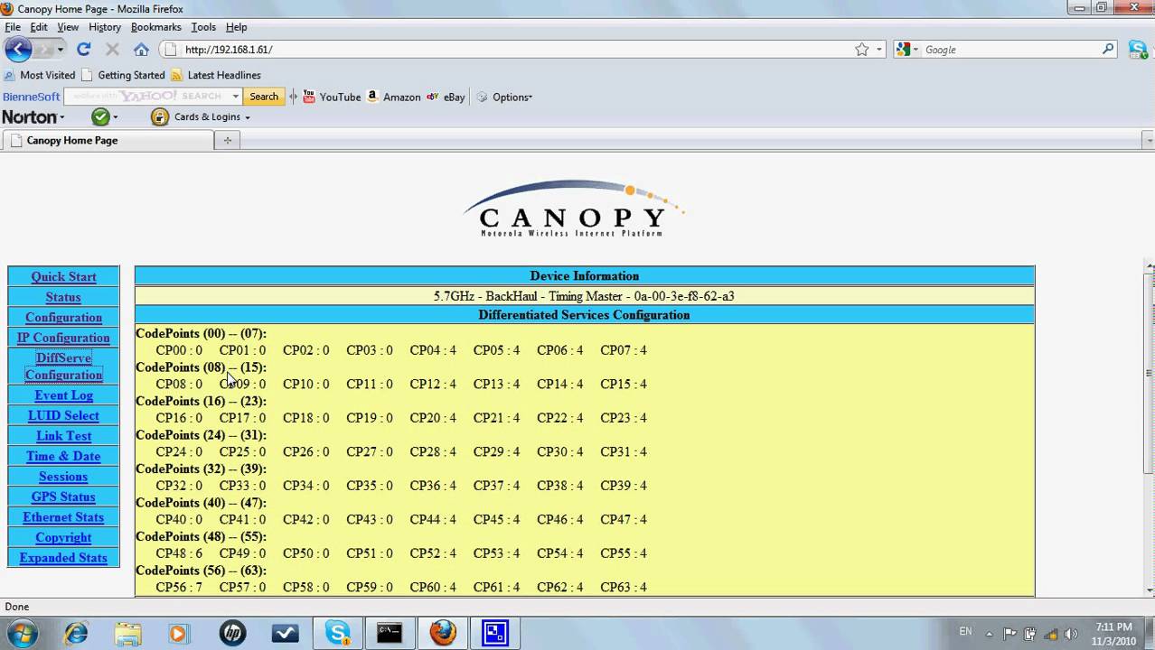Viewport: 1155px width, 650px height.
Task: Click the taskbar clock showing 7:11 PM
Action: coord(1113,633)
